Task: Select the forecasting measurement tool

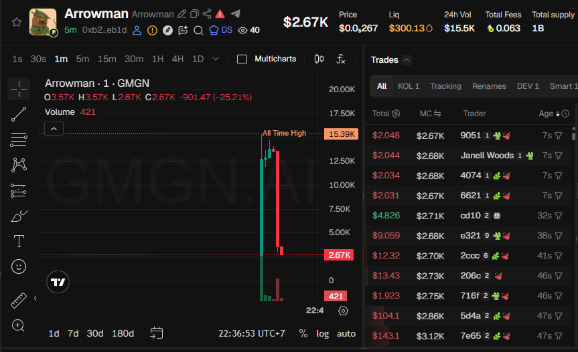Action: tap(19, 190)
